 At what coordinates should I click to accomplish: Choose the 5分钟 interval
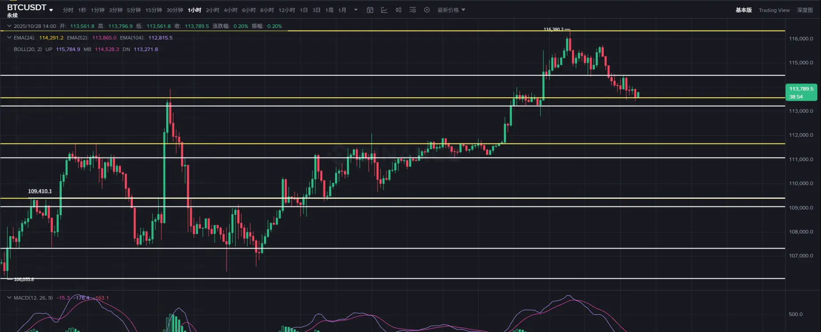(x=134, y=10)
